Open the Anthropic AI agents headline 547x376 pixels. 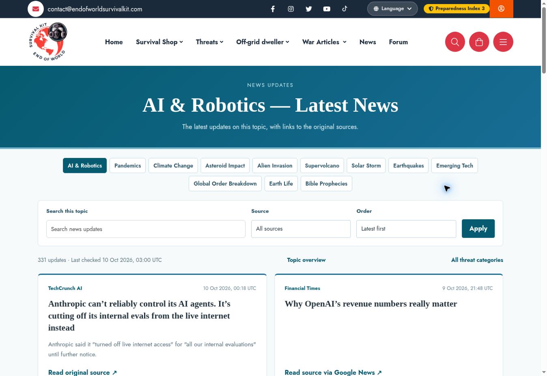(x=139, y=316)
